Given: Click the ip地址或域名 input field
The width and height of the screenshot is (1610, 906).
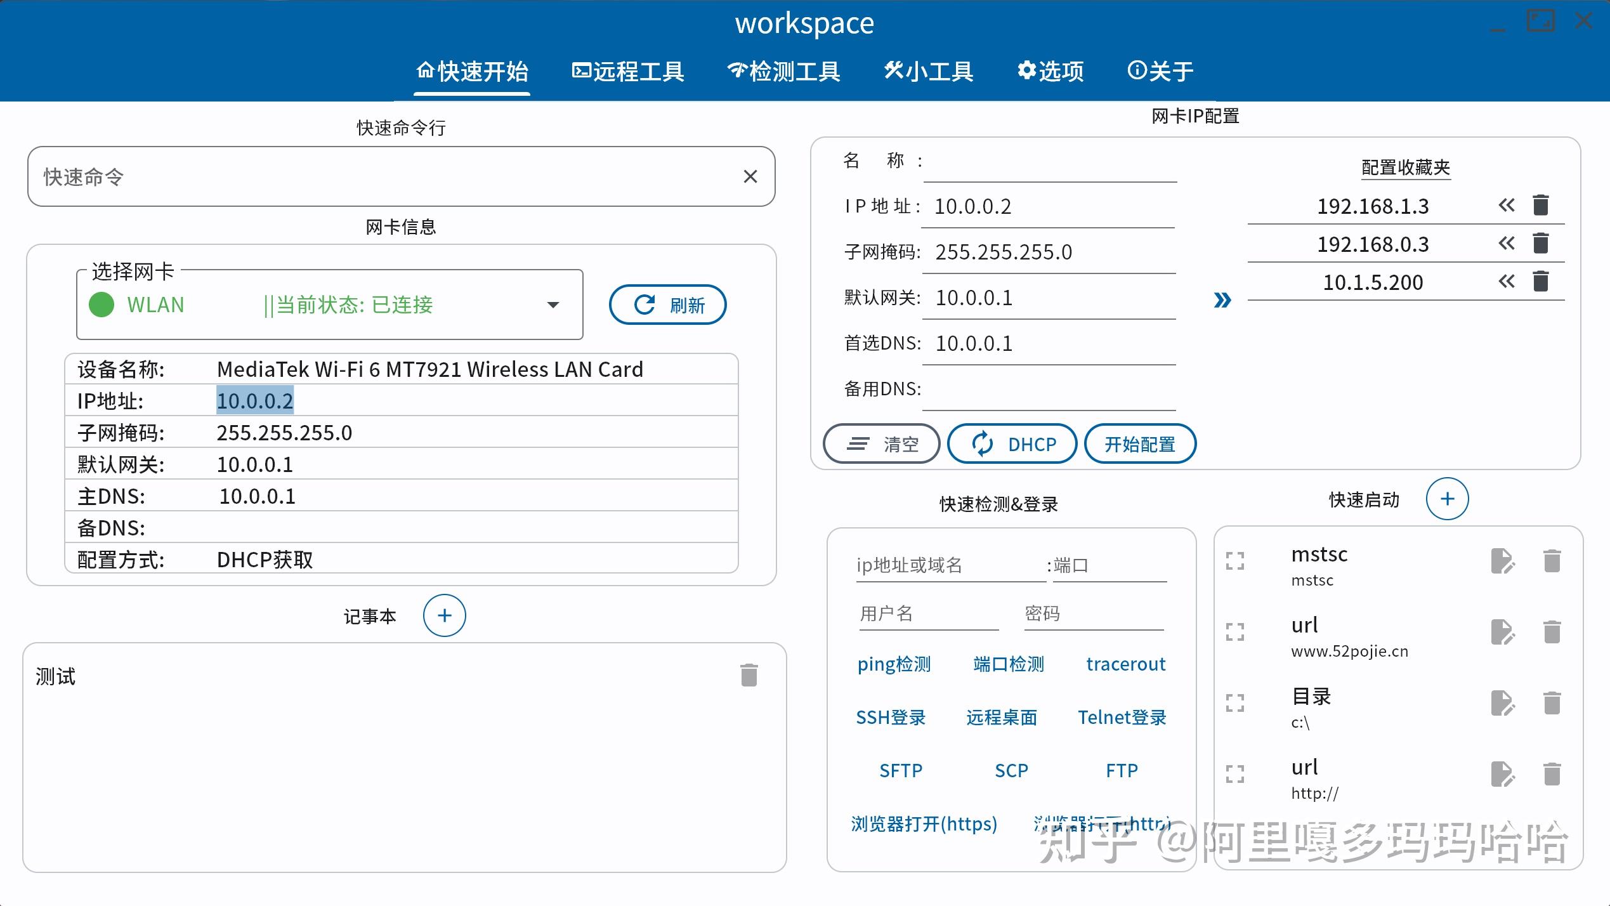Looking at the screenshot, I should (950, 565).
